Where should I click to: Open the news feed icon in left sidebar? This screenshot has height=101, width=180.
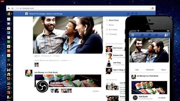tap(9, 19)
